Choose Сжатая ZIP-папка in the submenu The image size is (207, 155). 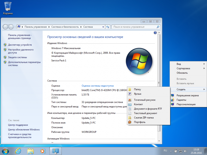(149, 118)
